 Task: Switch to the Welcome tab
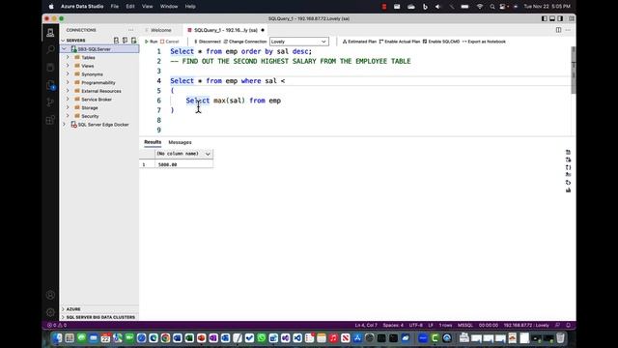tap(161, 30)
